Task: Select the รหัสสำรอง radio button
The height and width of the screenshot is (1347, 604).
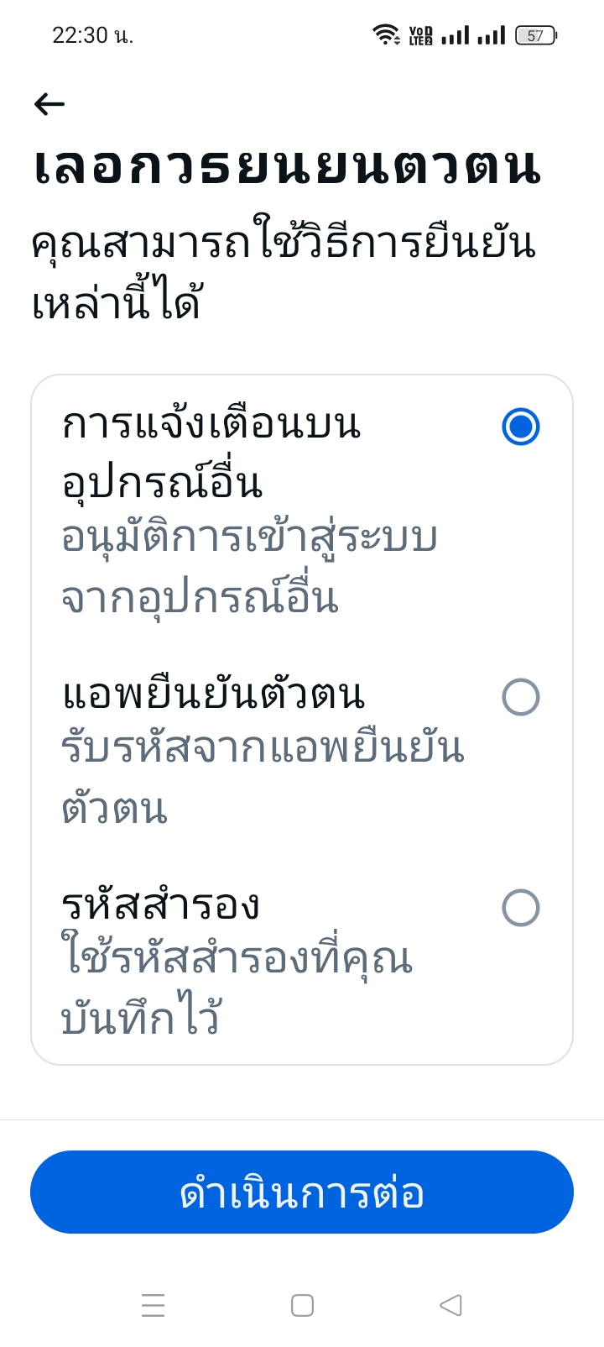Action: [520, 908]
